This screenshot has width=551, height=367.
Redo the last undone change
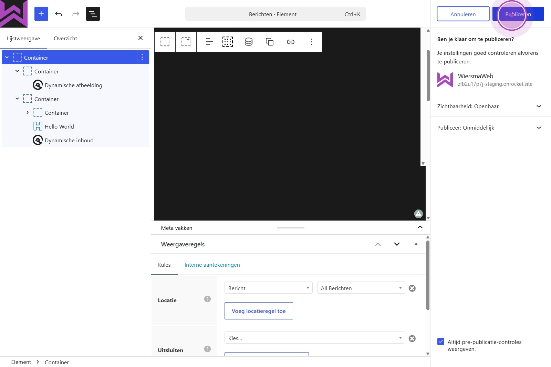(x=76, y=14)
